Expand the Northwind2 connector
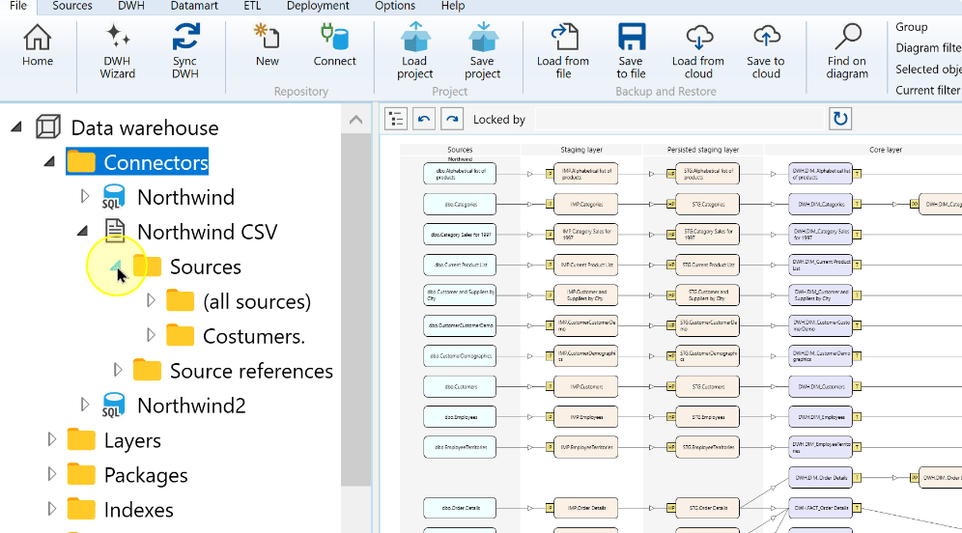Viewport: 962px width, 533px height. pos(85,405)
